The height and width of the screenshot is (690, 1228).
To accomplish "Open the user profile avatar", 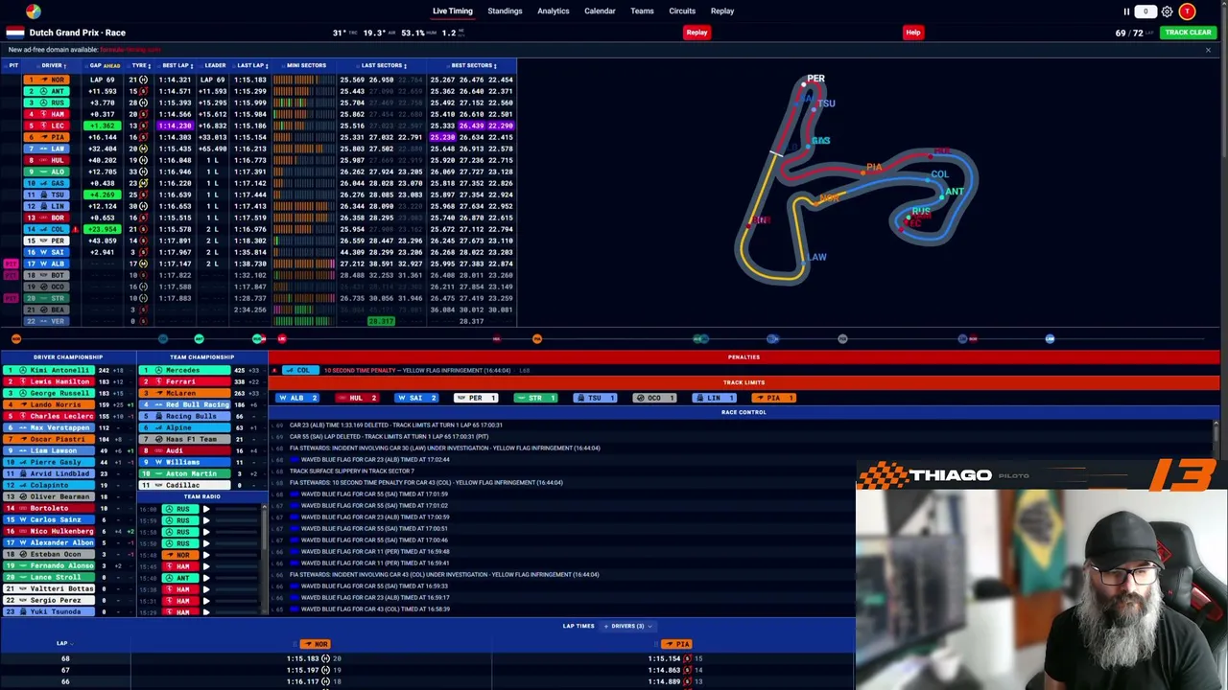I will pyautogui.click(x=1187, y=11).
